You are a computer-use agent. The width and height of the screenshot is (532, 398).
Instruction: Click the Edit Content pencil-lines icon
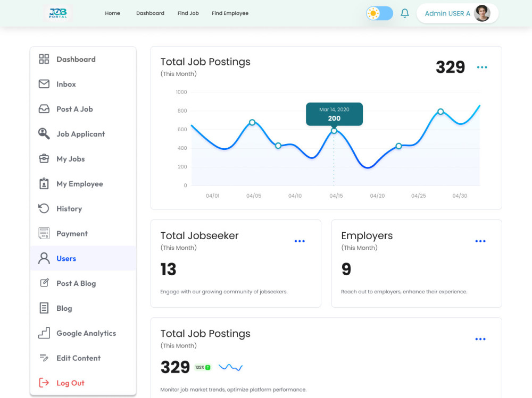pos(44,358)
